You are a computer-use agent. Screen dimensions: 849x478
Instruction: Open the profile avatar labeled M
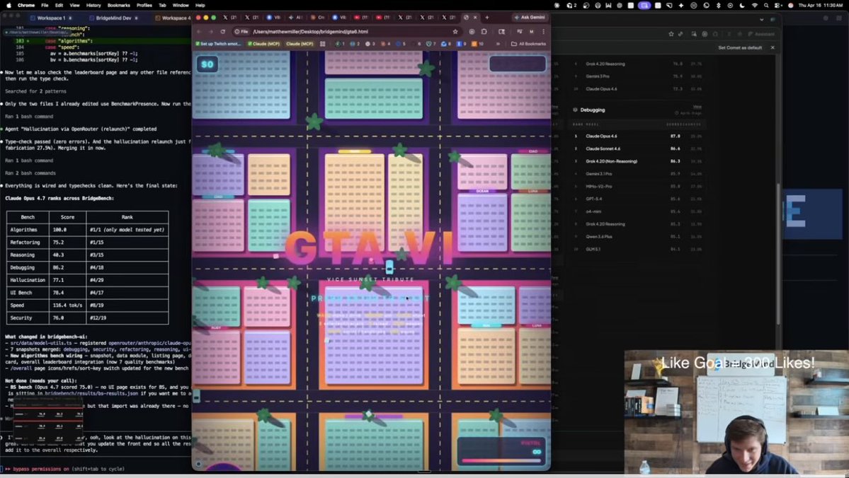532,31
